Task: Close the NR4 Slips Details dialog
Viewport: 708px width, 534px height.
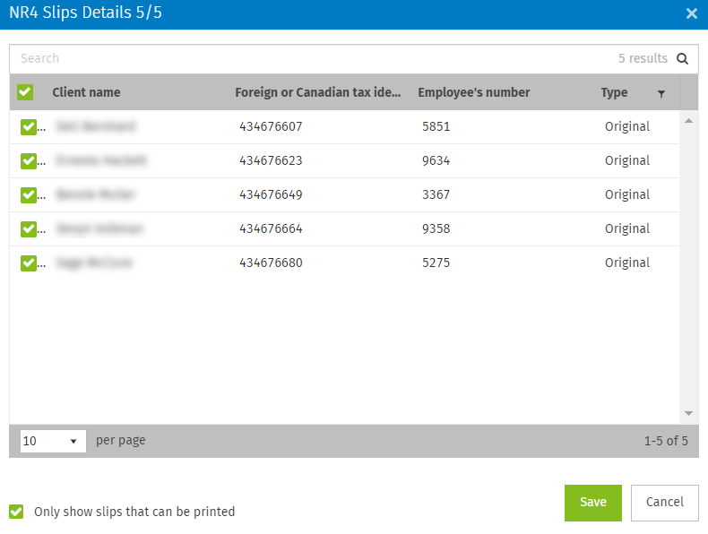Action: pos(691,13)
